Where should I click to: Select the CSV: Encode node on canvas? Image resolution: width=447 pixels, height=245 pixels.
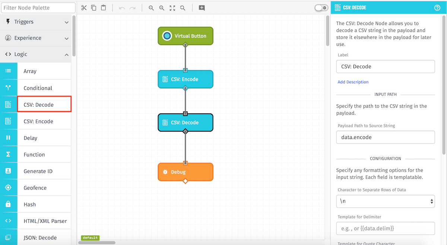click(186, 79)
